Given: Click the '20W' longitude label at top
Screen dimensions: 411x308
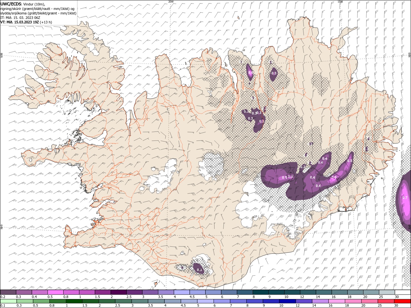Looking at the screenshot, I should click(171, 2).
